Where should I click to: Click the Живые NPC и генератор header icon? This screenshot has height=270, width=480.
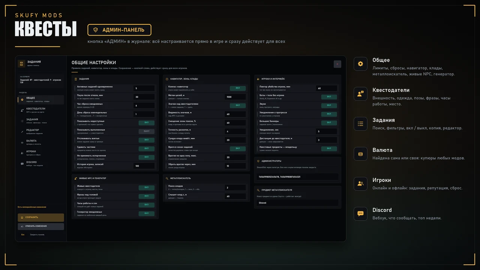76,178
